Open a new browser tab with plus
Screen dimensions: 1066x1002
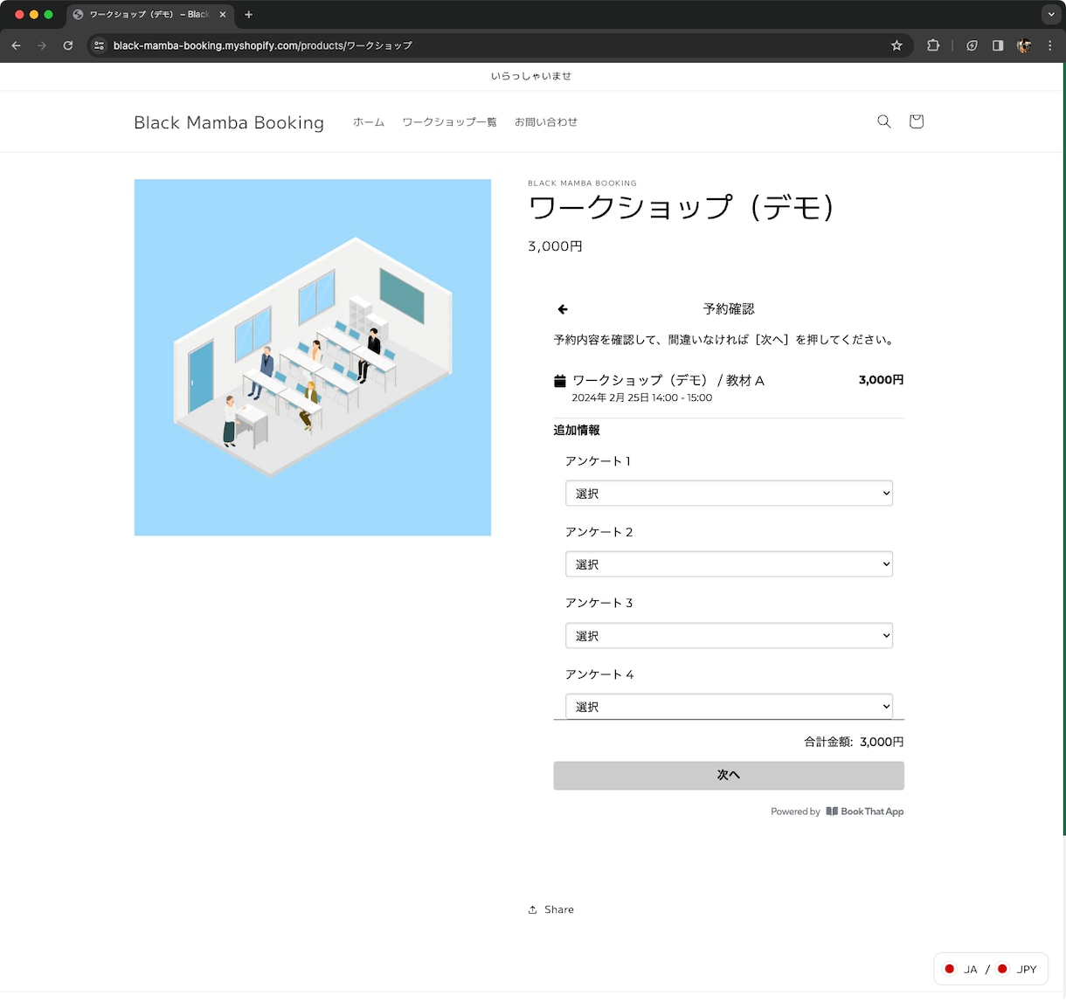(249, 15)
